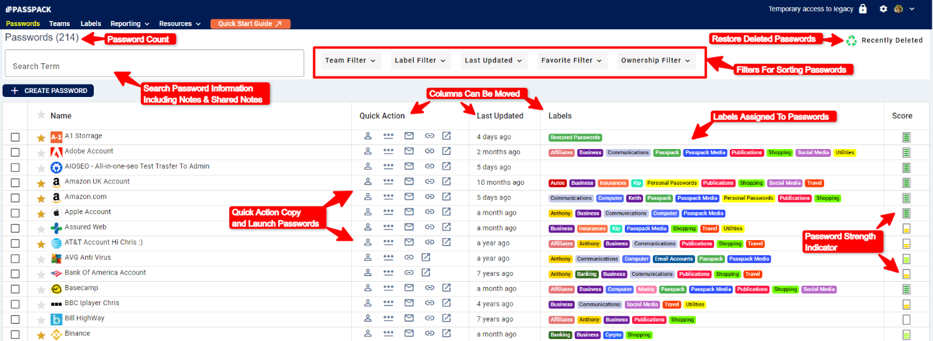Open the Team Filter dropdown
The image size is (933, 341).
click(351, 61)
